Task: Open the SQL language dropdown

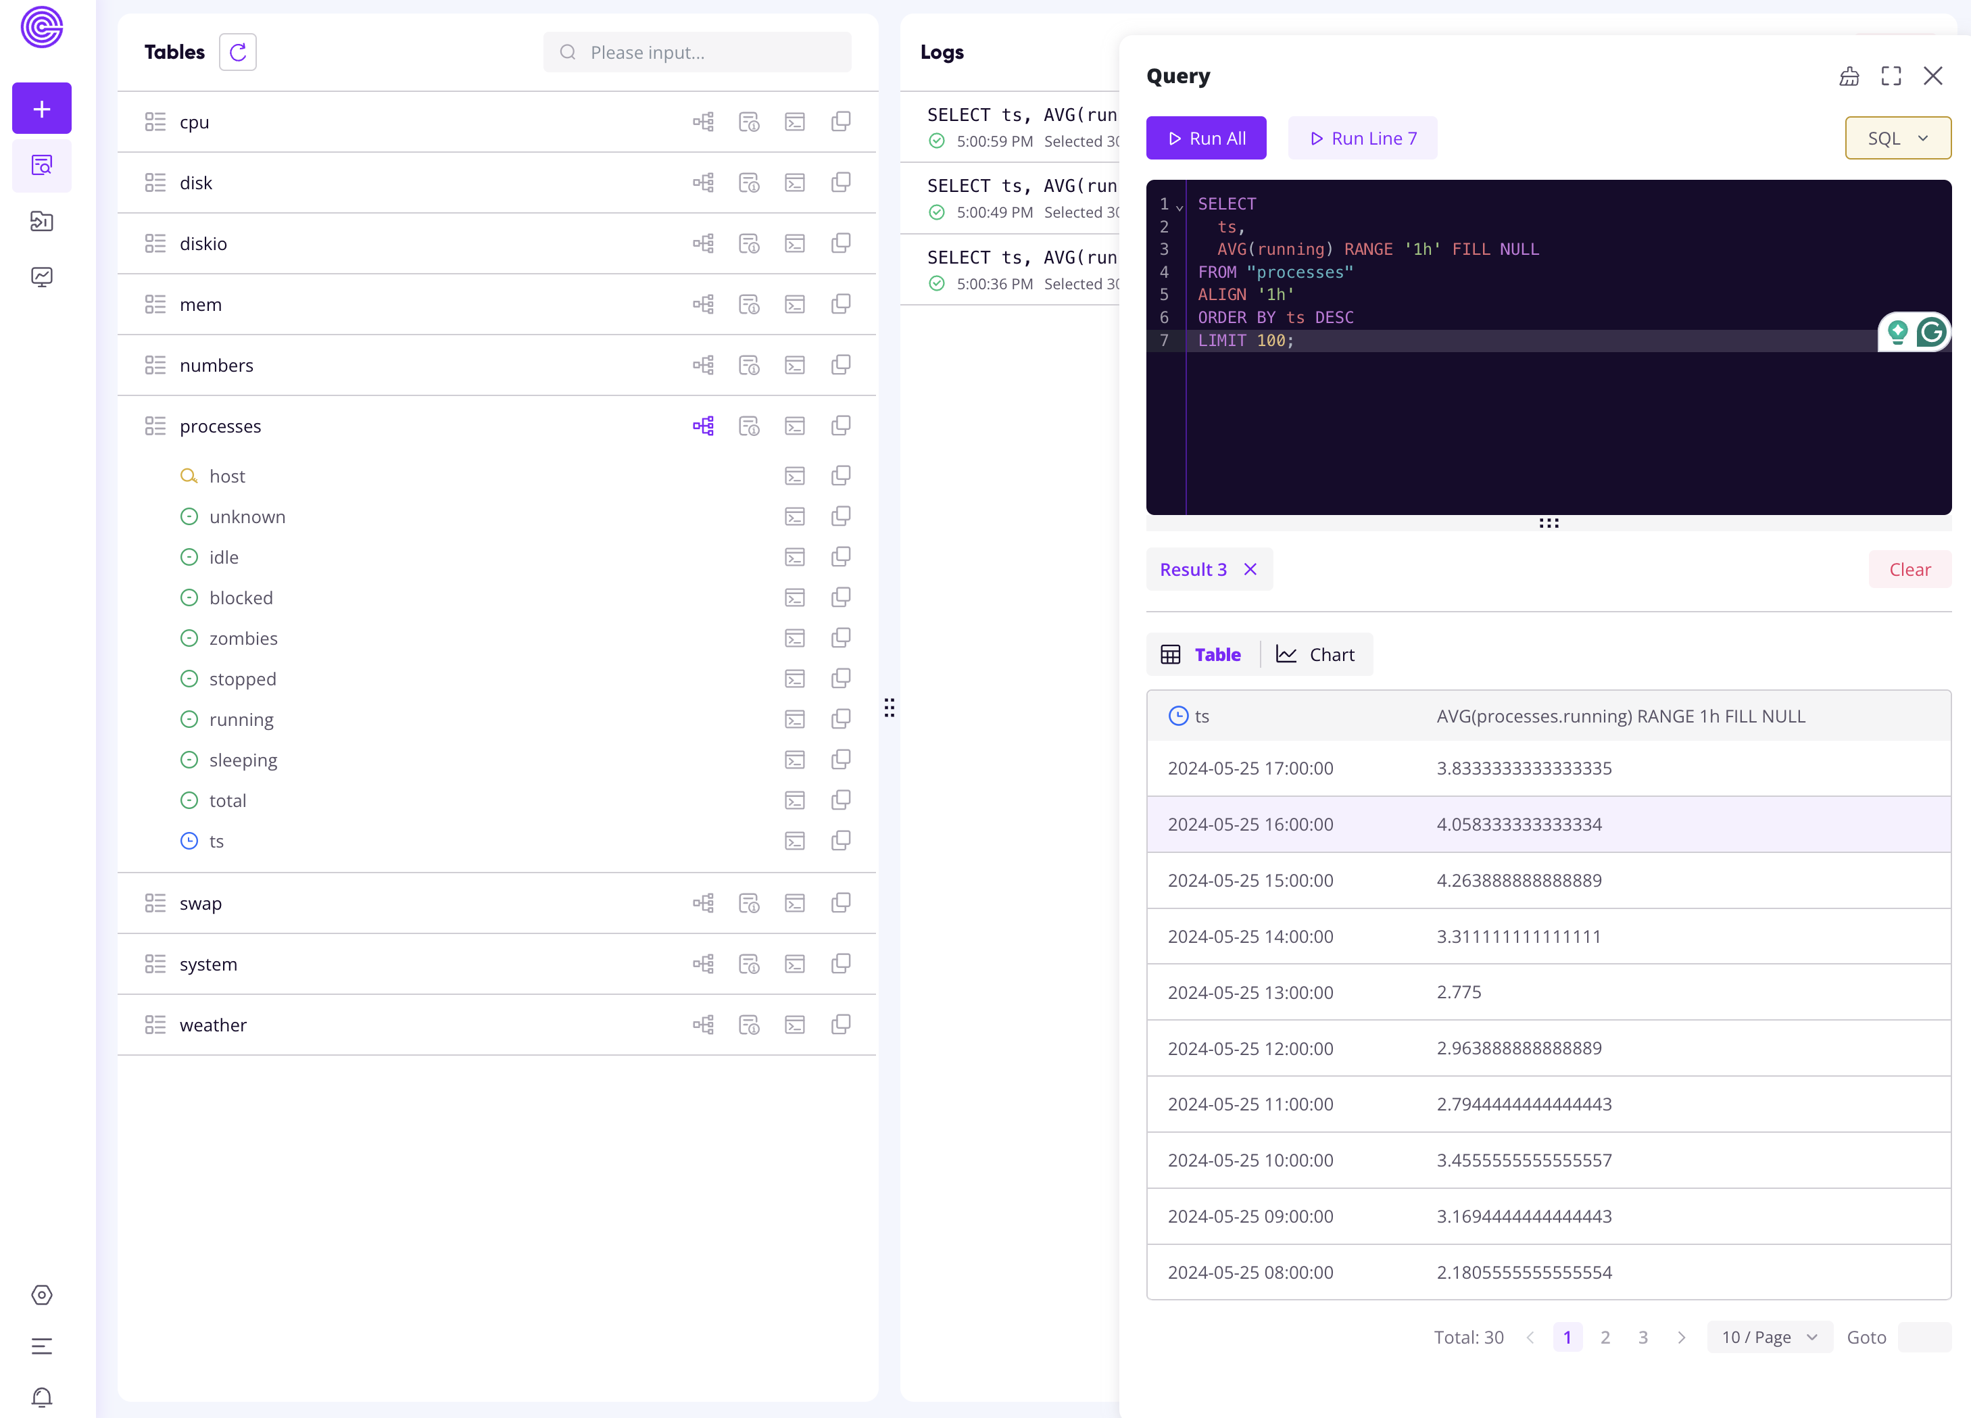Action: coord(1896,139)
